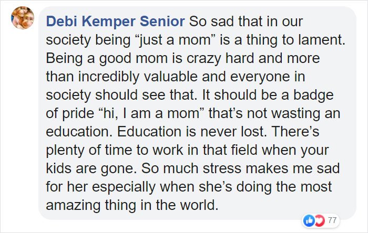Click the word "Debi" in the commenter name

pyautogui.click(x=62, y=22)
